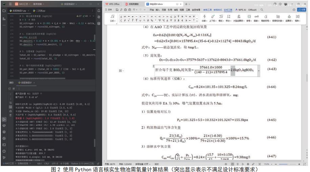Open the Terminal tool window icon

pyautogui.click(x=4, y=145)
